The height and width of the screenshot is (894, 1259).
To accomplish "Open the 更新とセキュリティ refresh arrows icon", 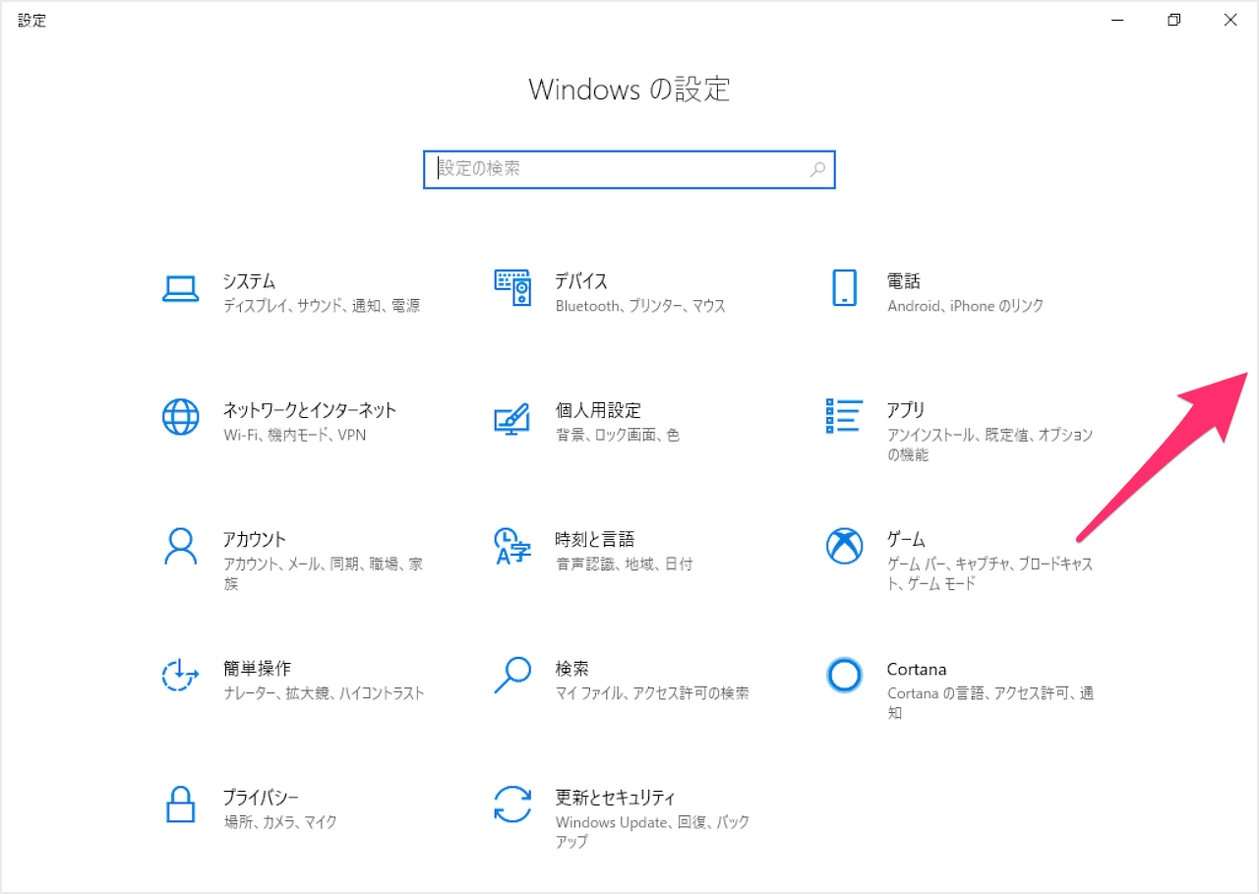I will (x=512, y=804).
